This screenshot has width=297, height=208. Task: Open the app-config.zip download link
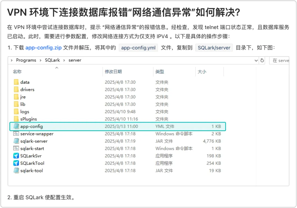point(43,47)
